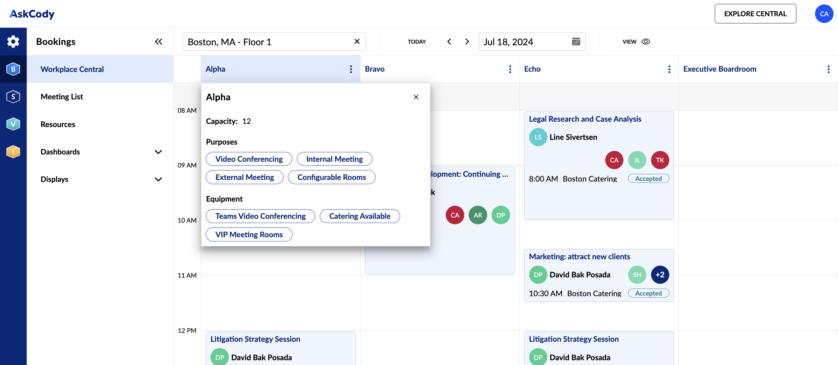The image size is (838, 365).
Task: Go to the next day arrow
Action: (467, 42)
